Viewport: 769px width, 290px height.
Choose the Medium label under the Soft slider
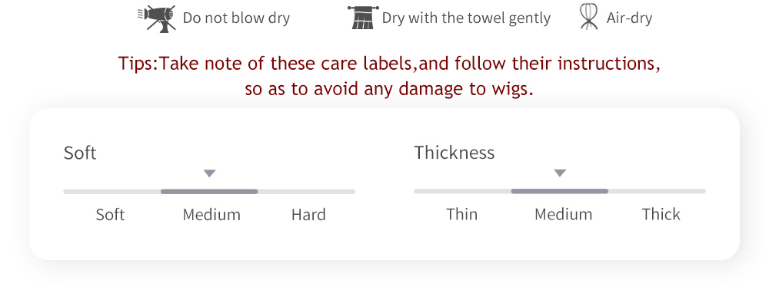212,215
